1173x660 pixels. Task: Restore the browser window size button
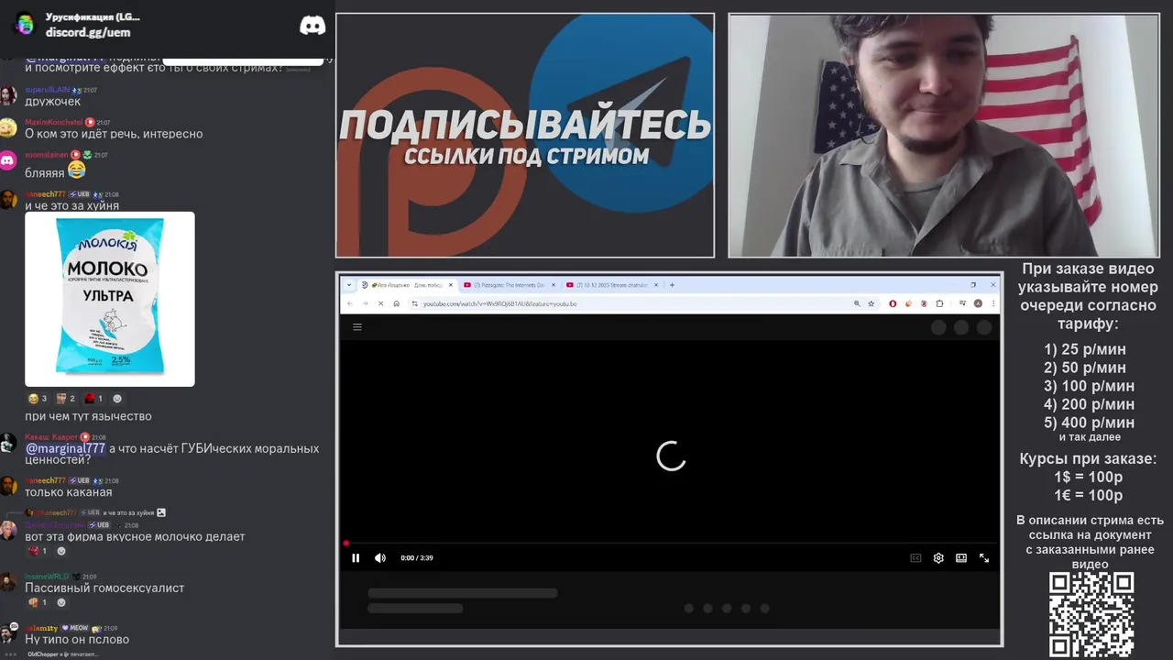click(x=973, y=285)
